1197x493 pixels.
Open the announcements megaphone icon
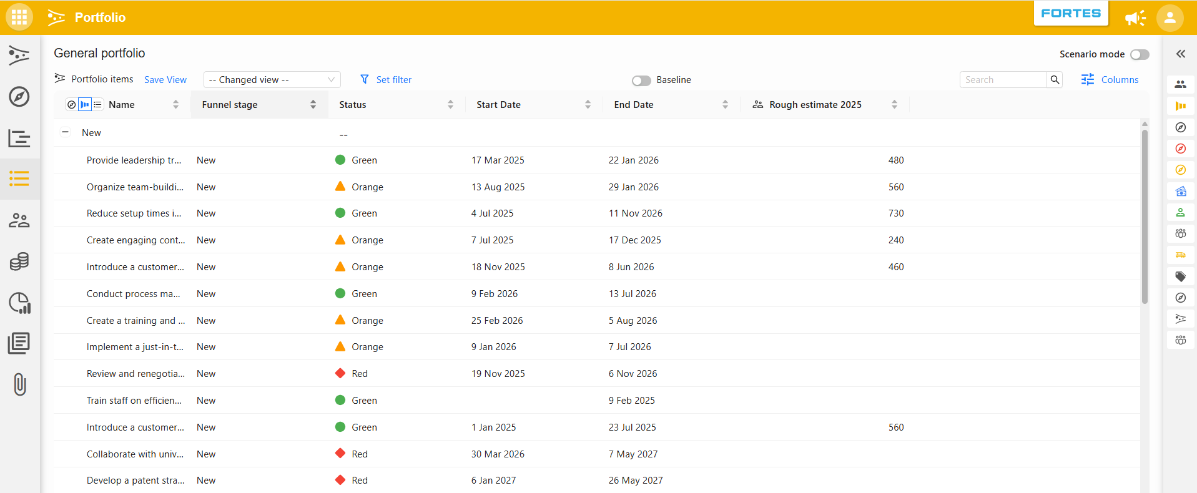coord(1135,18)
